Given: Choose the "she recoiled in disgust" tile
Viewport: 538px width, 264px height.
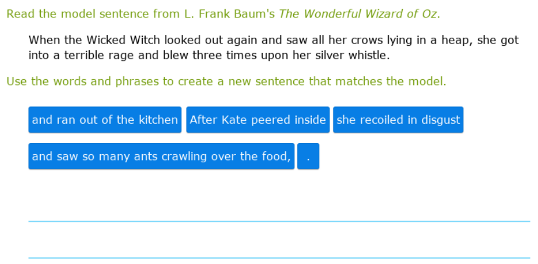Looking at the screenshot, I should (398, 120).
